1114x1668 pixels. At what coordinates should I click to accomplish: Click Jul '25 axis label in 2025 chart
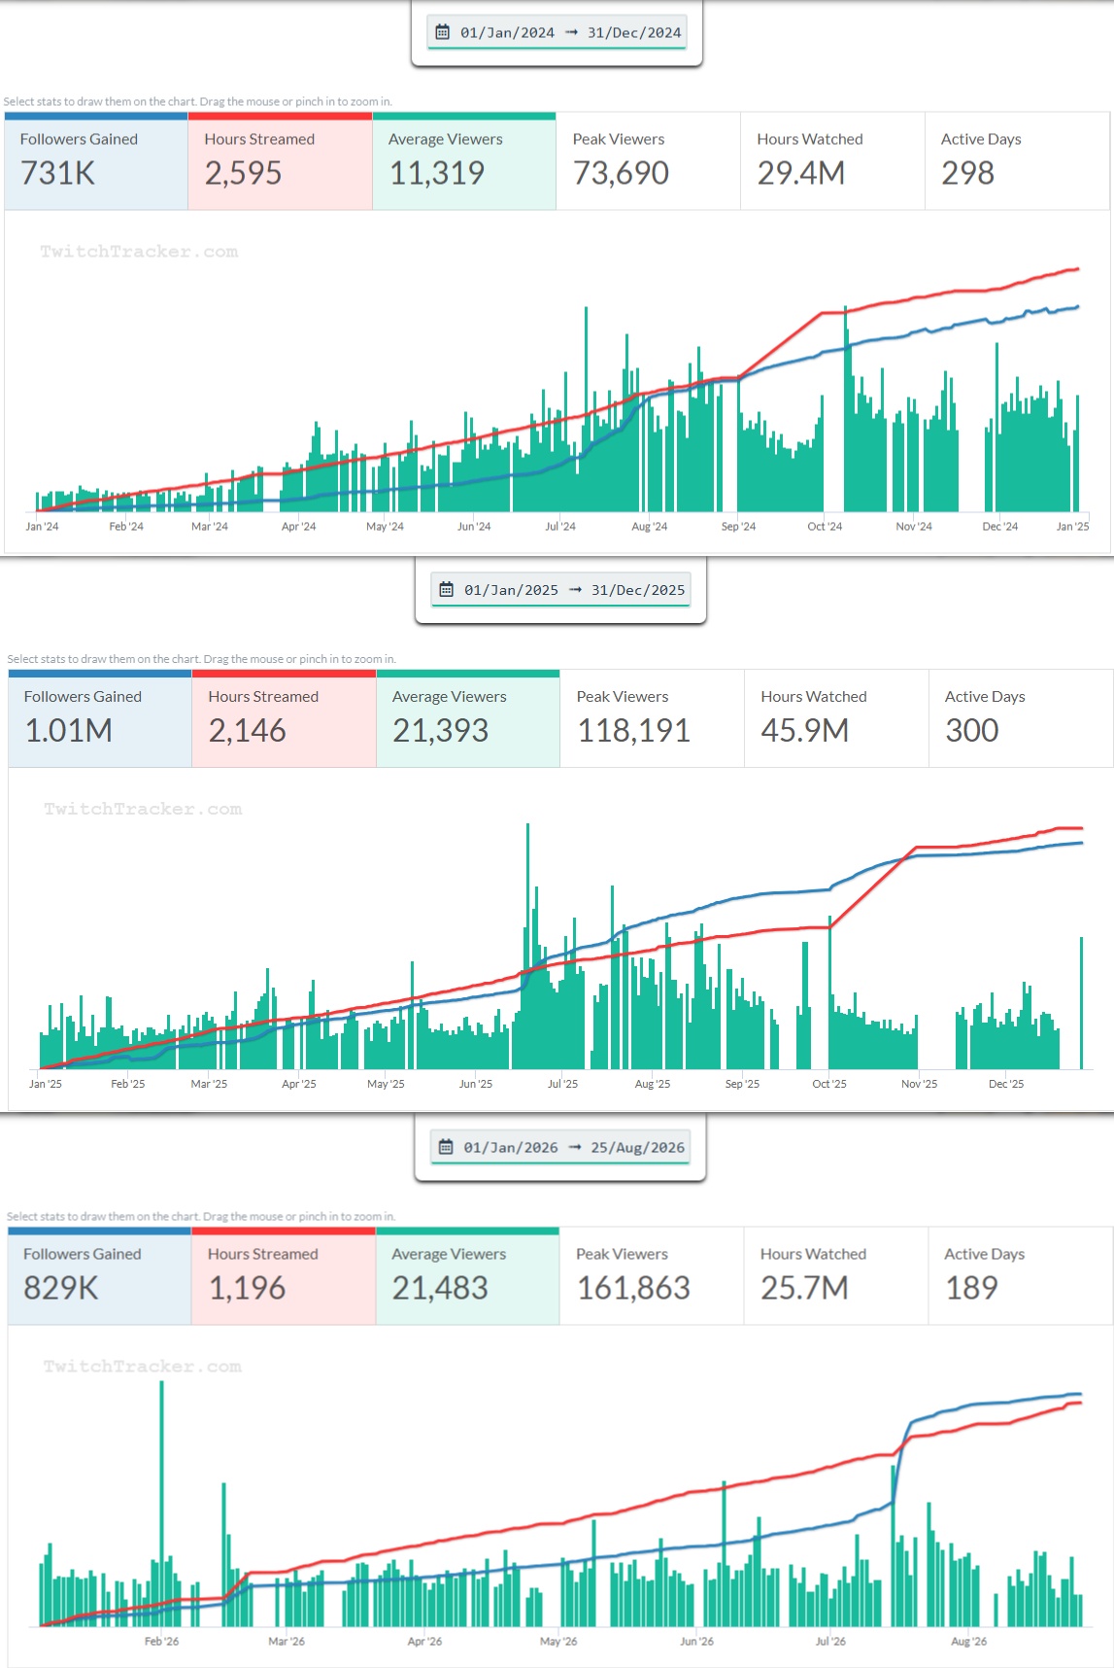pos(562,1084)
